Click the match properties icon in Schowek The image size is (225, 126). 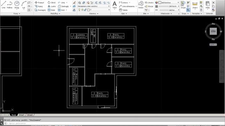213,10
